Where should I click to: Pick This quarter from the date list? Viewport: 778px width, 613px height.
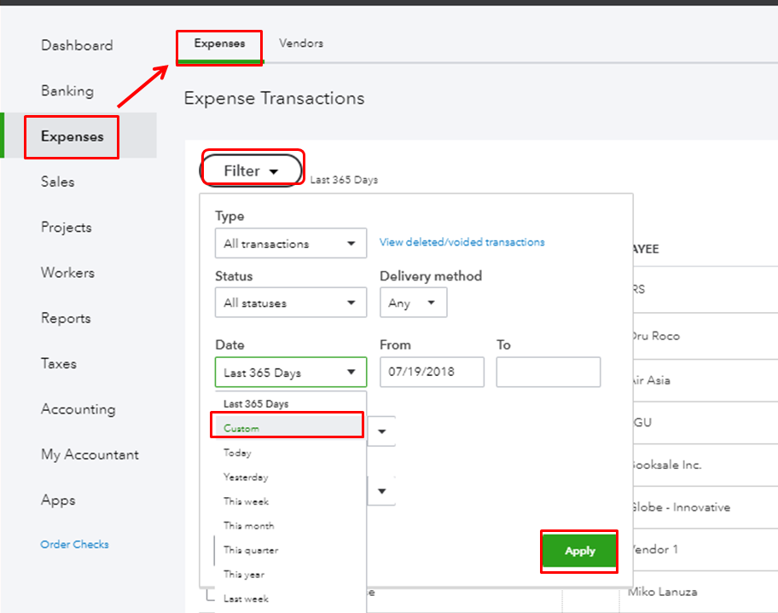[x=251, y=550]
